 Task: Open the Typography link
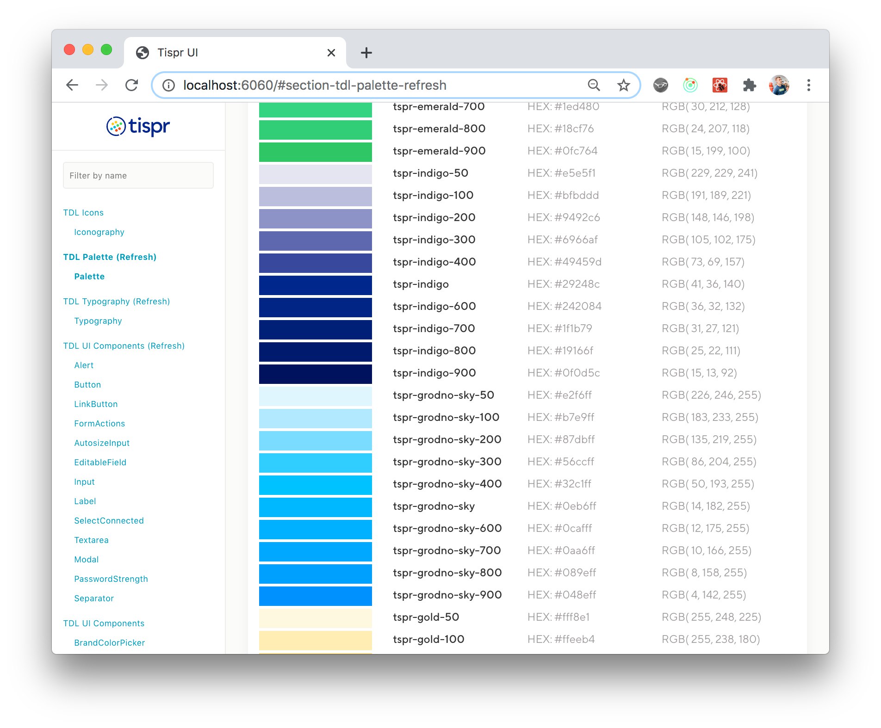pyautogui.click(x=98, y=321)
